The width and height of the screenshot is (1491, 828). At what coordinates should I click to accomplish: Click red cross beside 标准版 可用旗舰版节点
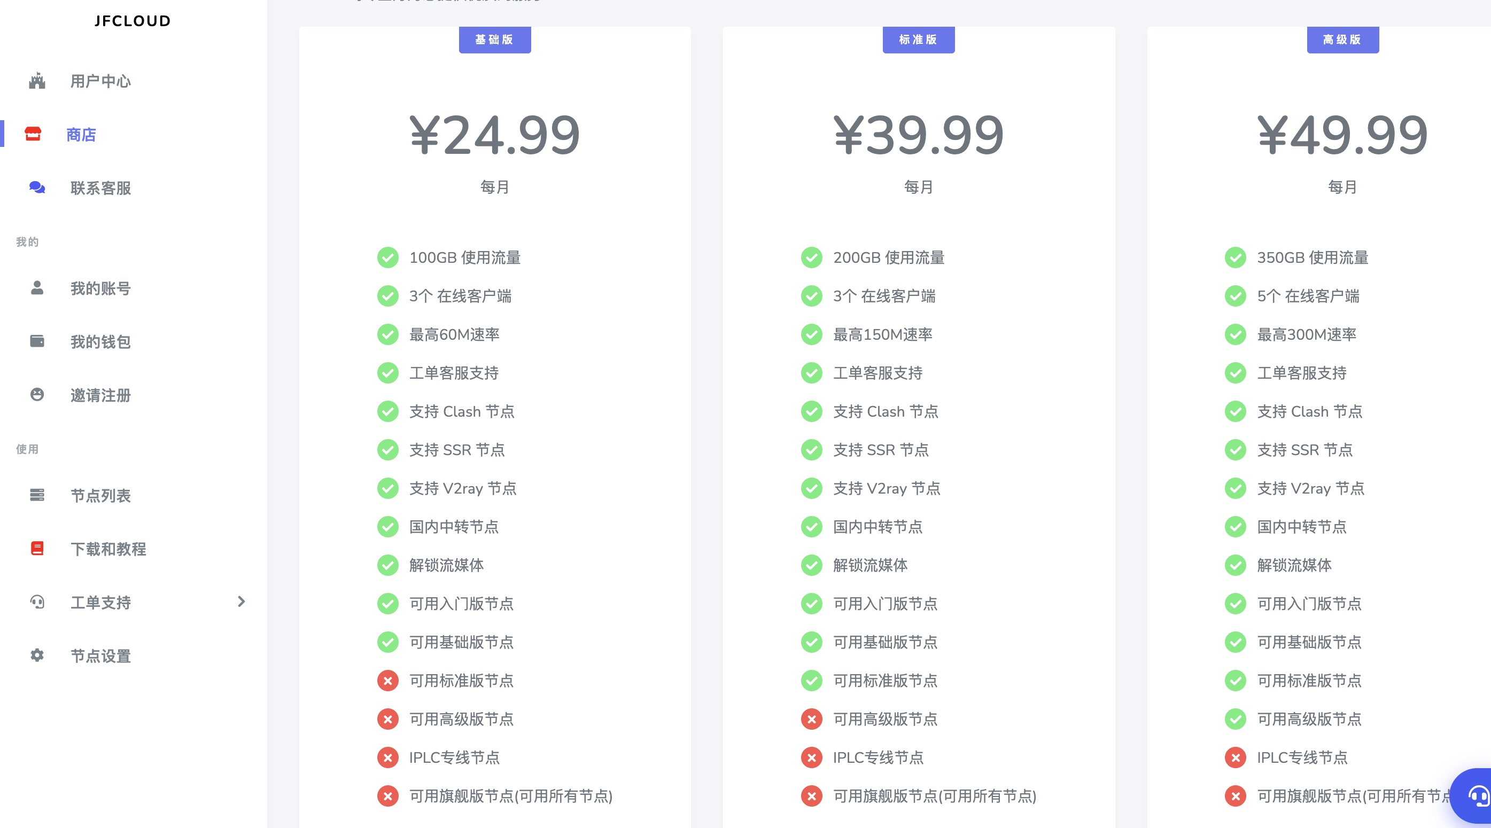tap(811, 796)
